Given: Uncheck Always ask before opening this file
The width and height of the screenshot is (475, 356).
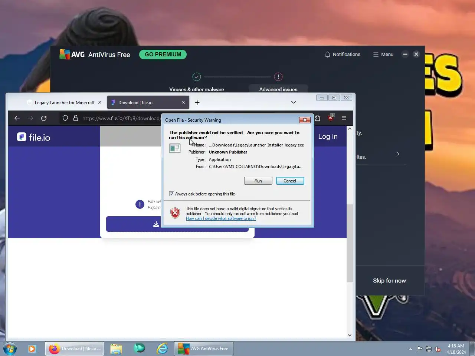Looking at the screenshot, I should [171, 194].
